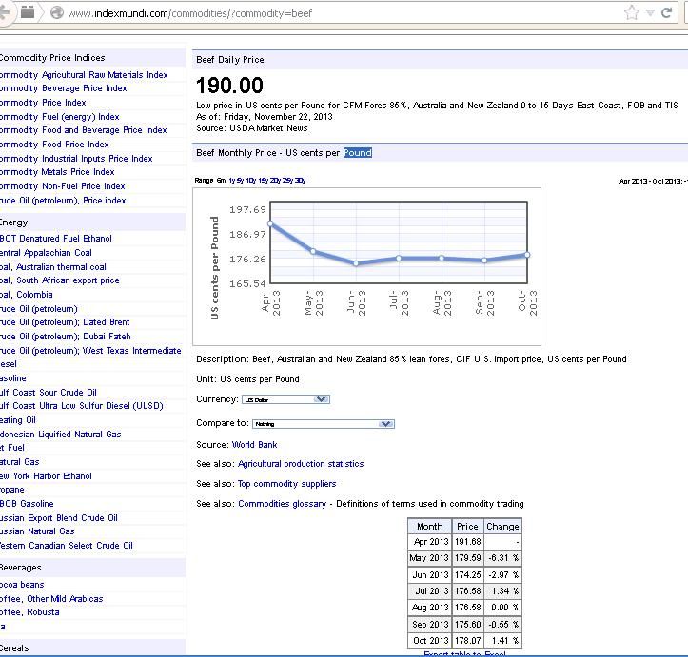Screen dimensions: 688x657
Task: Click the bookmark star icon
Action: click(632, 12)
